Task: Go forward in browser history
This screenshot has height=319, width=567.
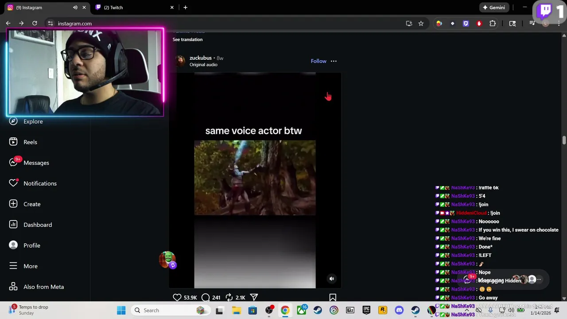Action: [x=21, y=23]
